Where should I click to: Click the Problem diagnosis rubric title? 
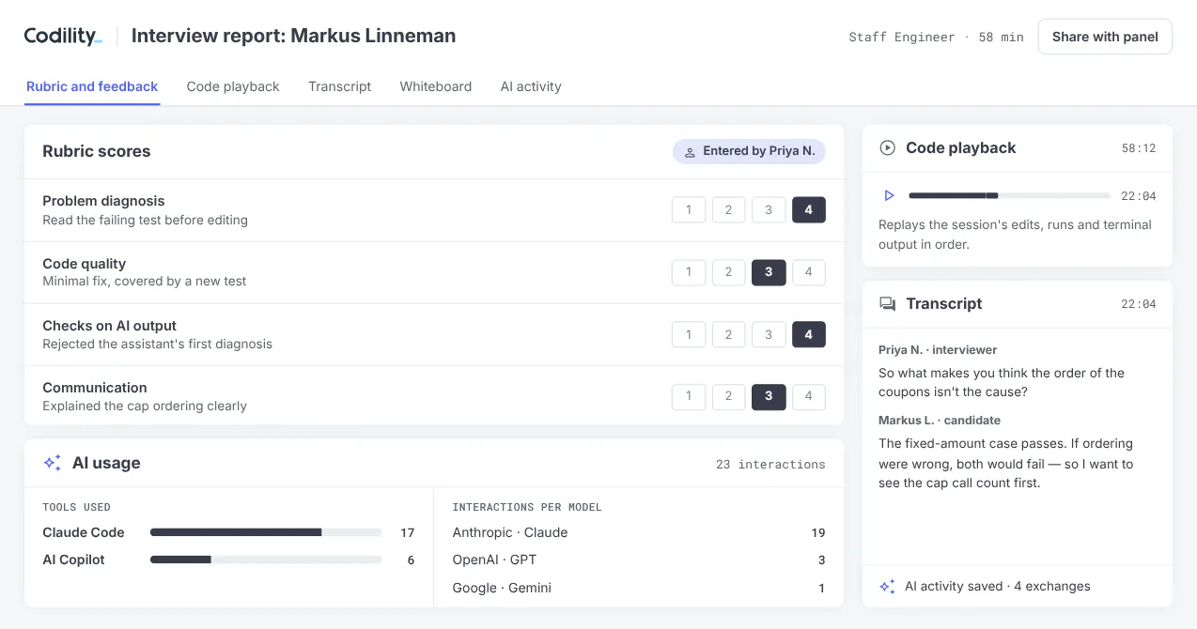103,201
